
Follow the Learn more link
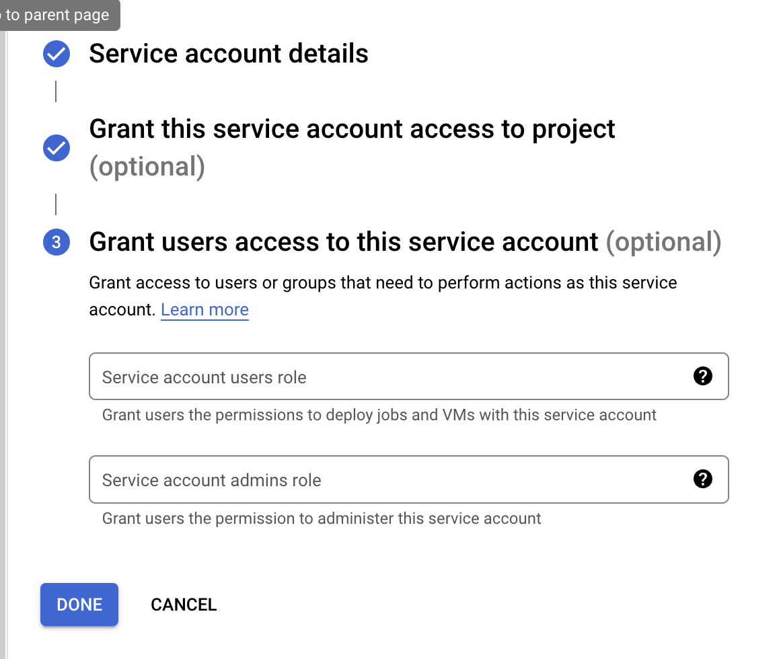(x=205, y=309)
